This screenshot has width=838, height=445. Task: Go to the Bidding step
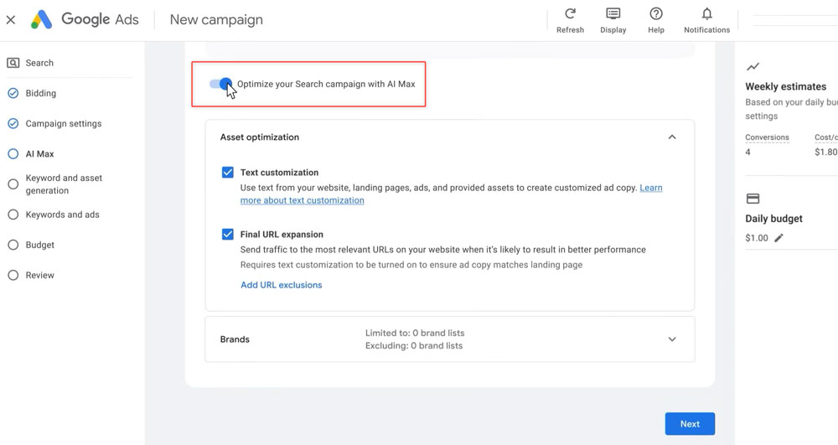click(40, 93)
